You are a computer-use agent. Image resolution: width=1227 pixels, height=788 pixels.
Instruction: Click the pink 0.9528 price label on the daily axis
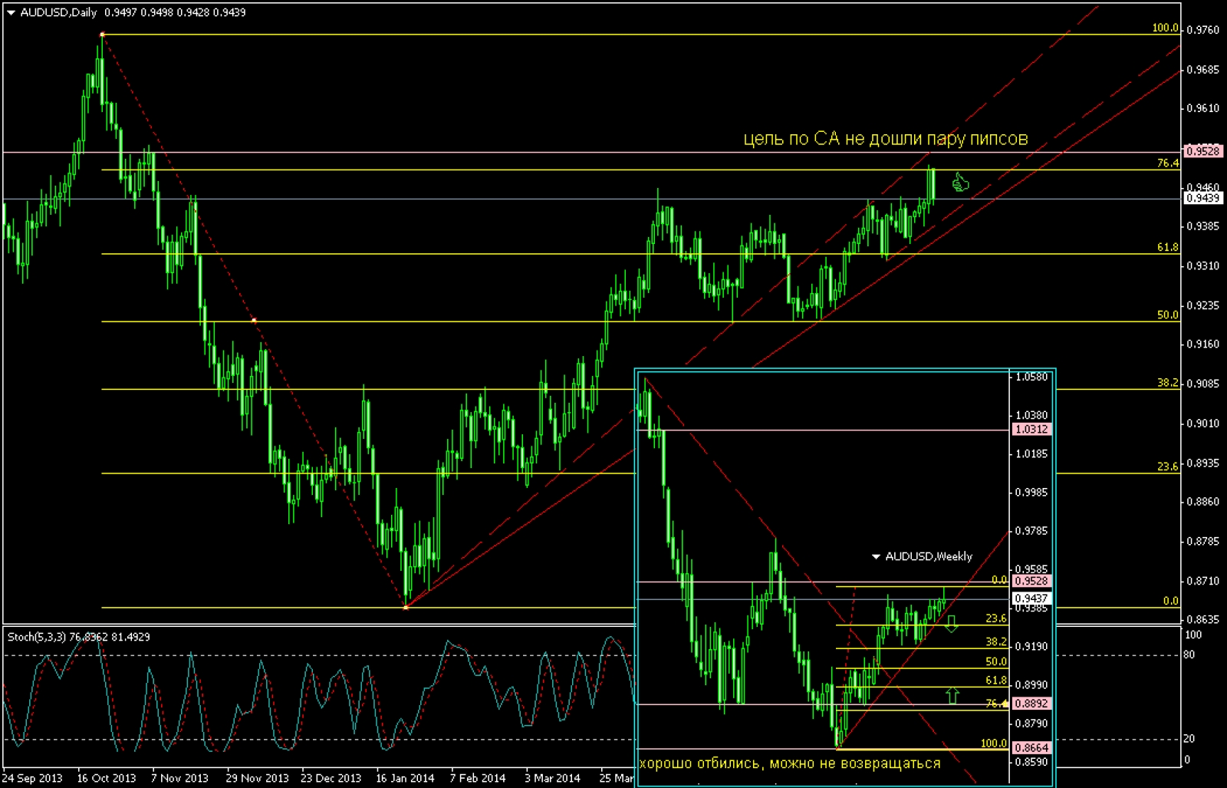[x=1202, y=151]
